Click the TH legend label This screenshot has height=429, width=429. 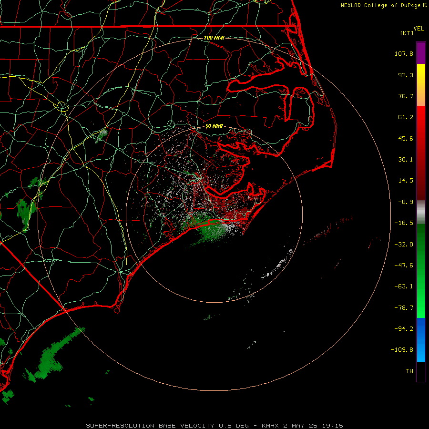click(409, 371)
